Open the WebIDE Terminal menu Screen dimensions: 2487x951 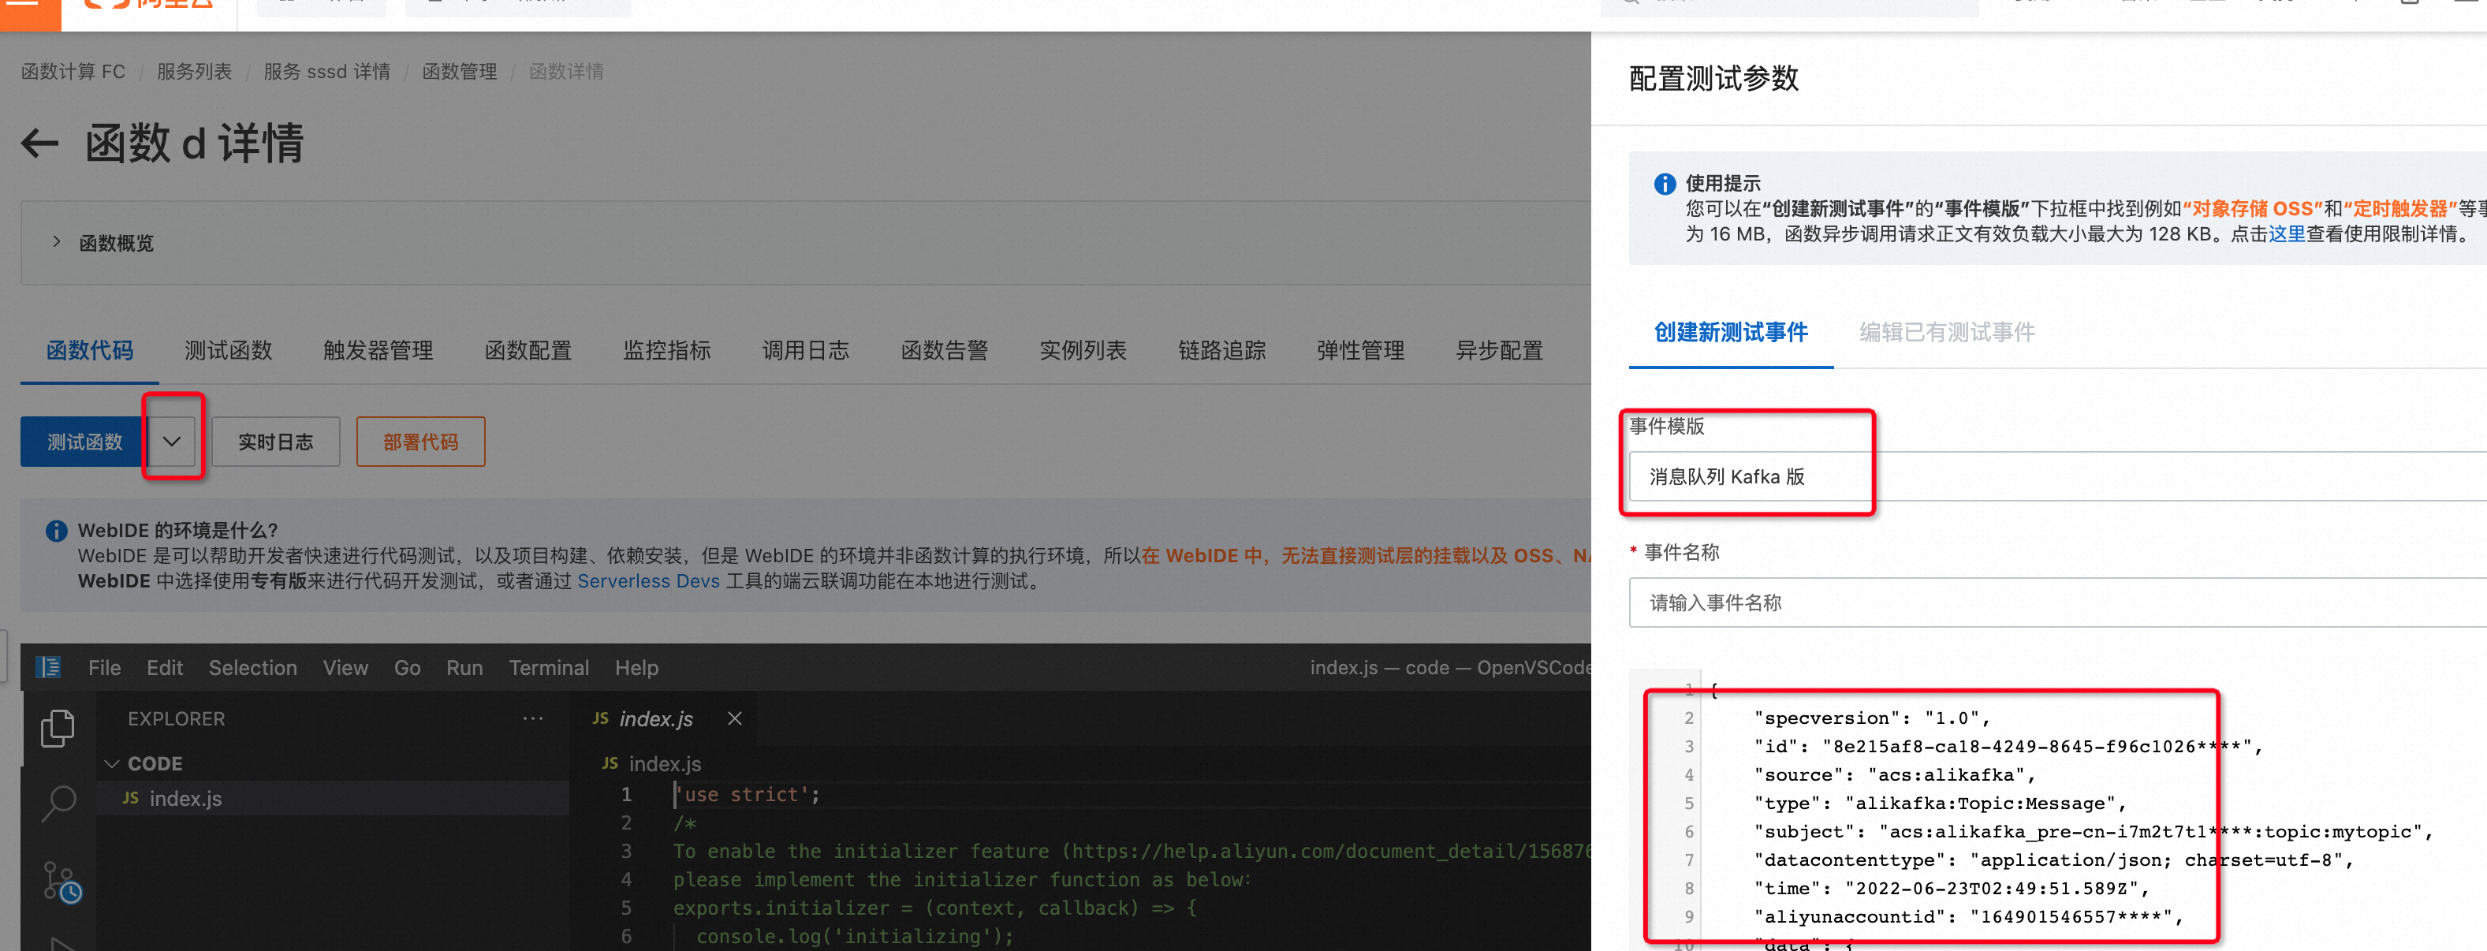pyautogui.click(x=548, y=667)
